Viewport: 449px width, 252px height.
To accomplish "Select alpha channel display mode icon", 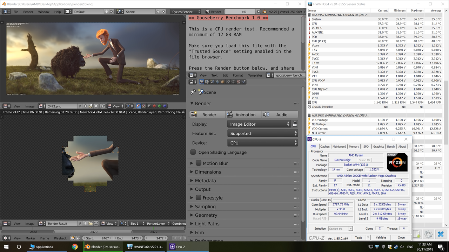I will pyautogui.click(x=149, y=106).
